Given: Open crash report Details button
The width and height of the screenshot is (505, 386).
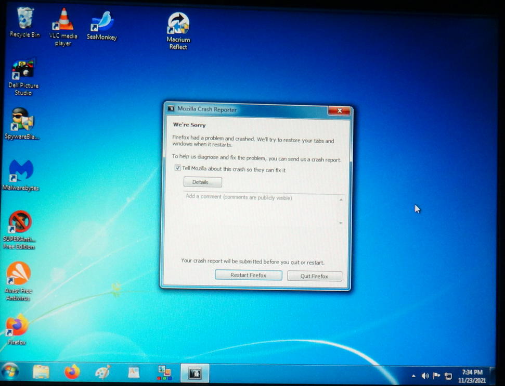Looking at the screenshot, I should (x=203, y=182).
